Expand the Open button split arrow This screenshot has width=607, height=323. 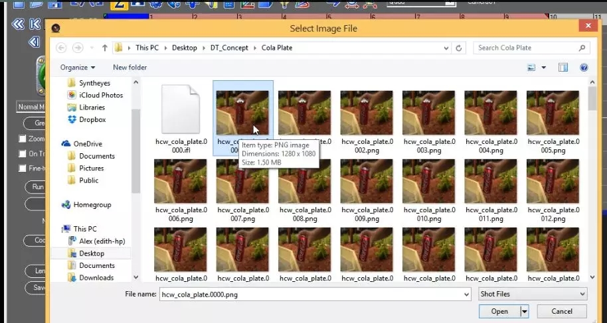pyautogui.click(x=525, y=312)
